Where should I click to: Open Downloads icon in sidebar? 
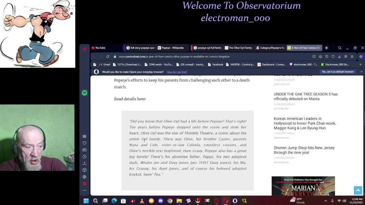point(84,163)
